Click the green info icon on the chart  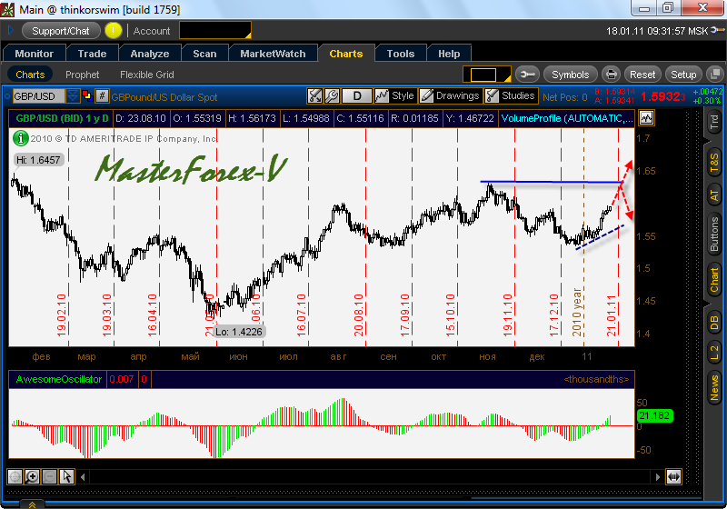tap(20, 138)
